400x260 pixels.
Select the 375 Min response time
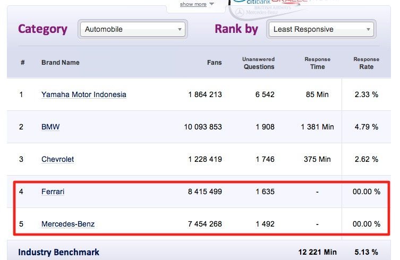click(x=317, y=159)
